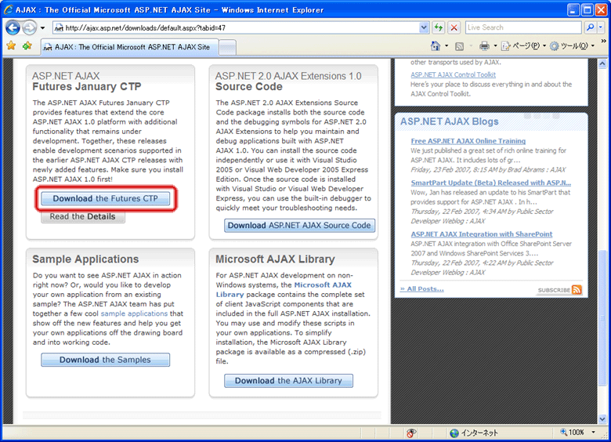Open the ページ(P) menu
This screenshot has width=611, height=442.
pyautogui.click(x=523, y=46)
